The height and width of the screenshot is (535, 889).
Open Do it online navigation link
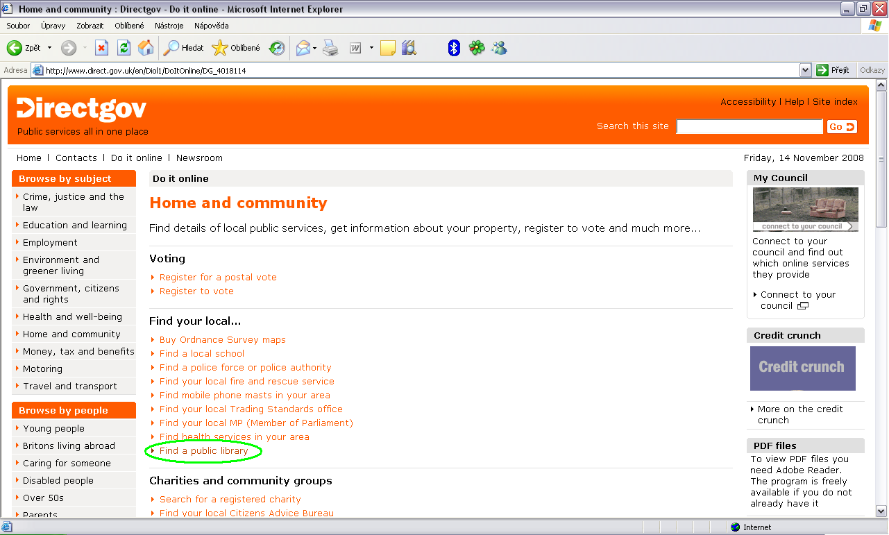[137, 158]
